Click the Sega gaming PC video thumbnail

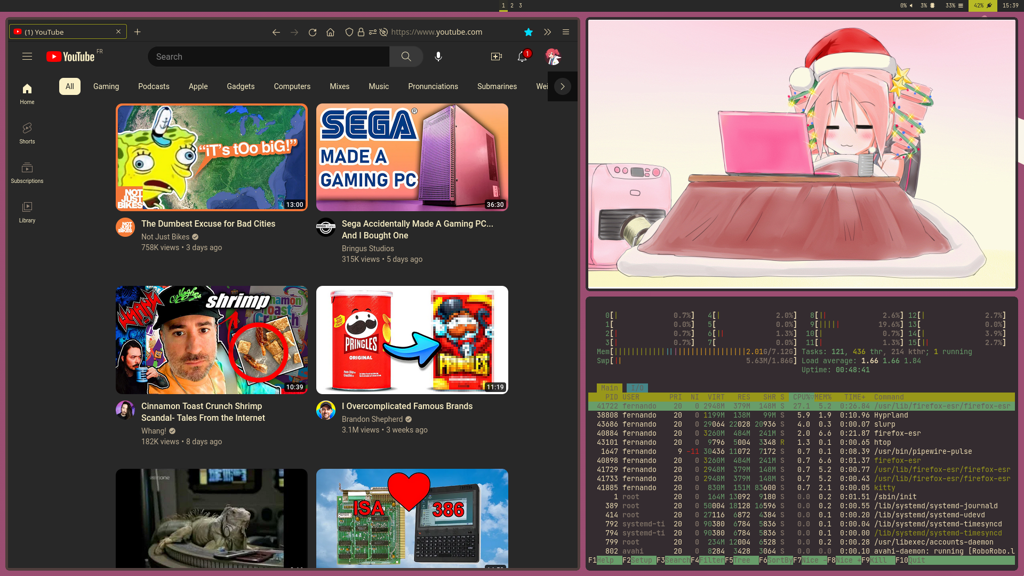412,157
